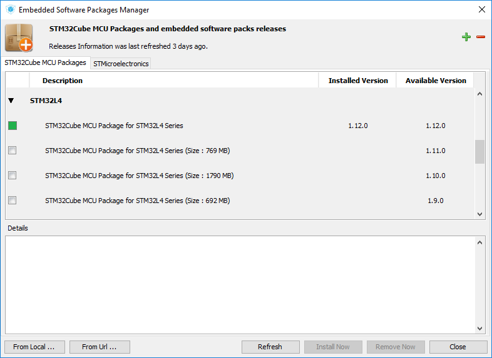
Task: Check the STM32L4 package 1.10.0 checkbox
Action: coord(13,176)
